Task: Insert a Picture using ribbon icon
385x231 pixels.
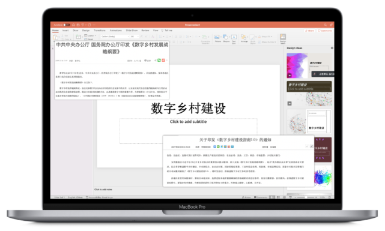Action: pyautogui.click(x=217, y=38)
